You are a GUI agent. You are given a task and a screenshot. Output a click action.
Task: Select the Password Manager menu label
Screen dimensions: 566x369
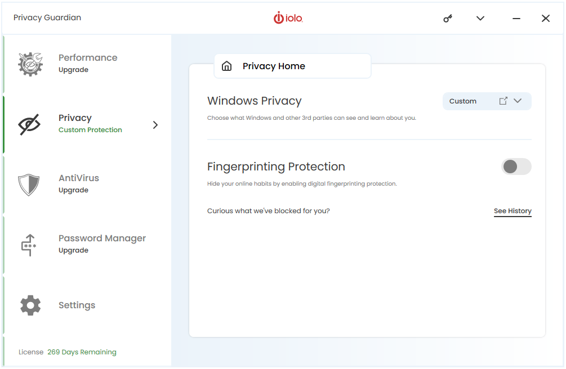click(x=102, y=238)
